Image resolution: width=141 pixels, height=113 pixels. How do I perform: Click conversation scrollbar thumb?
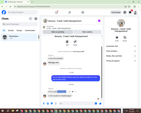click(102, 72)
